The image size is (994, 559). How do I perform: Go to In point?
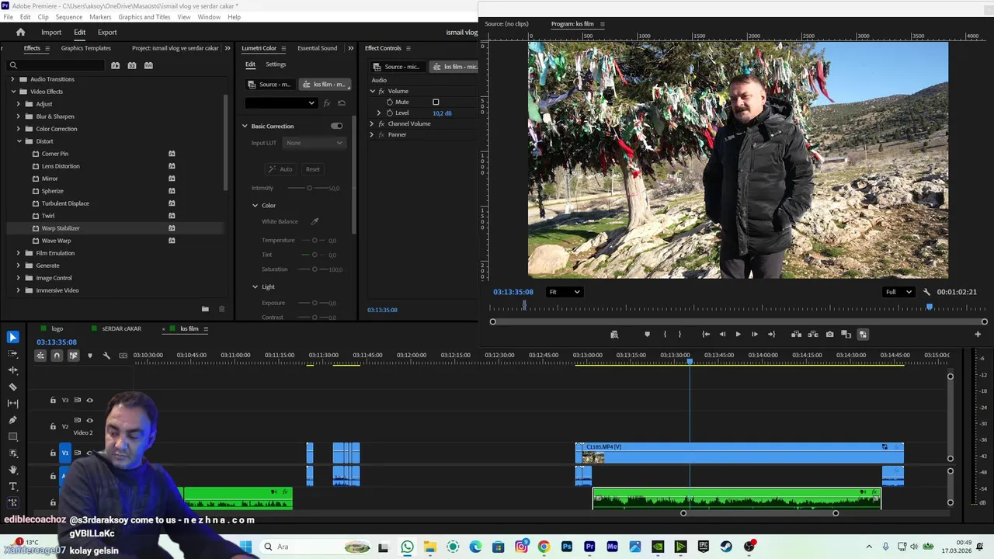706,335
